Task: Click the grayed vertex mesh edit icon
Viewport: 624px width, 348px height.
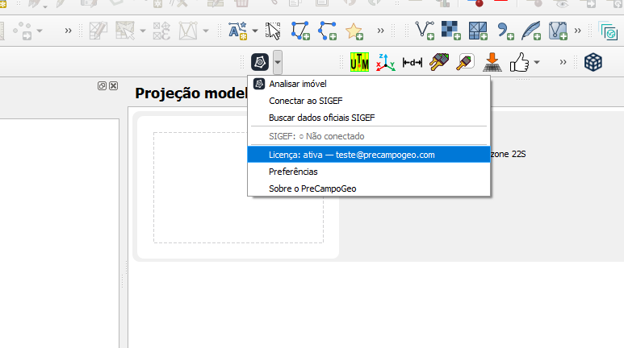Action: 188,31
